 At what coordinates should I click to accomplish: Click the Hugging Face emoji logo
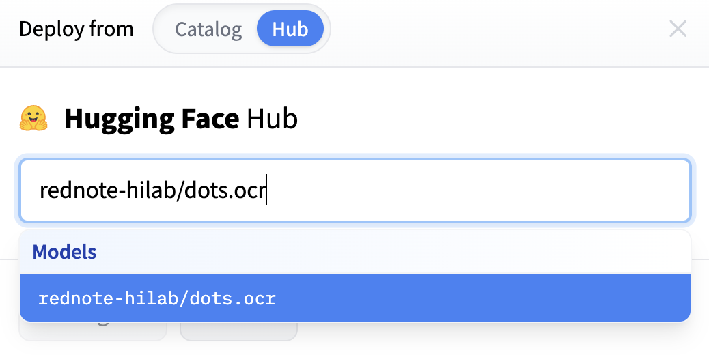tap(33, 118)
